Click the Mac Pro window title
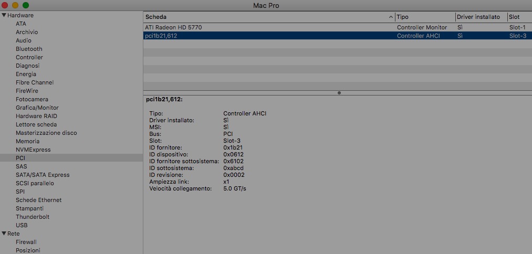 click(x=266, y=5)
